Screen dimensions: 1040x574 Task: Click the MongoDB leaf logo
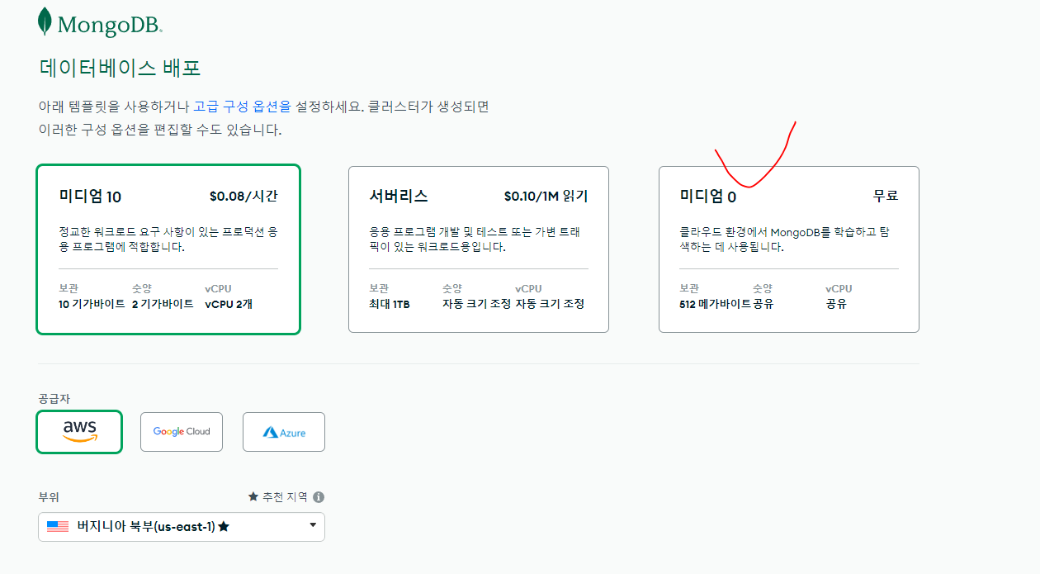click(45, 22)
